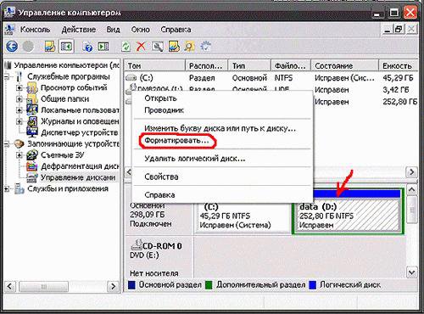Screen dimensions: 424x314
Task: Toggle the show/hide console tree icon
Action: pos(66,47)
